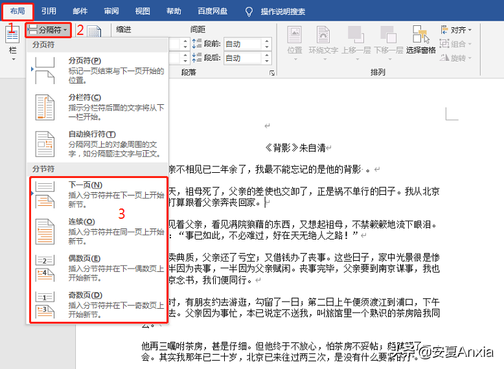Increase the 段前 spacing value
Image resolution: width=504 pixels, height=369 pixels.
pos(267,41)
